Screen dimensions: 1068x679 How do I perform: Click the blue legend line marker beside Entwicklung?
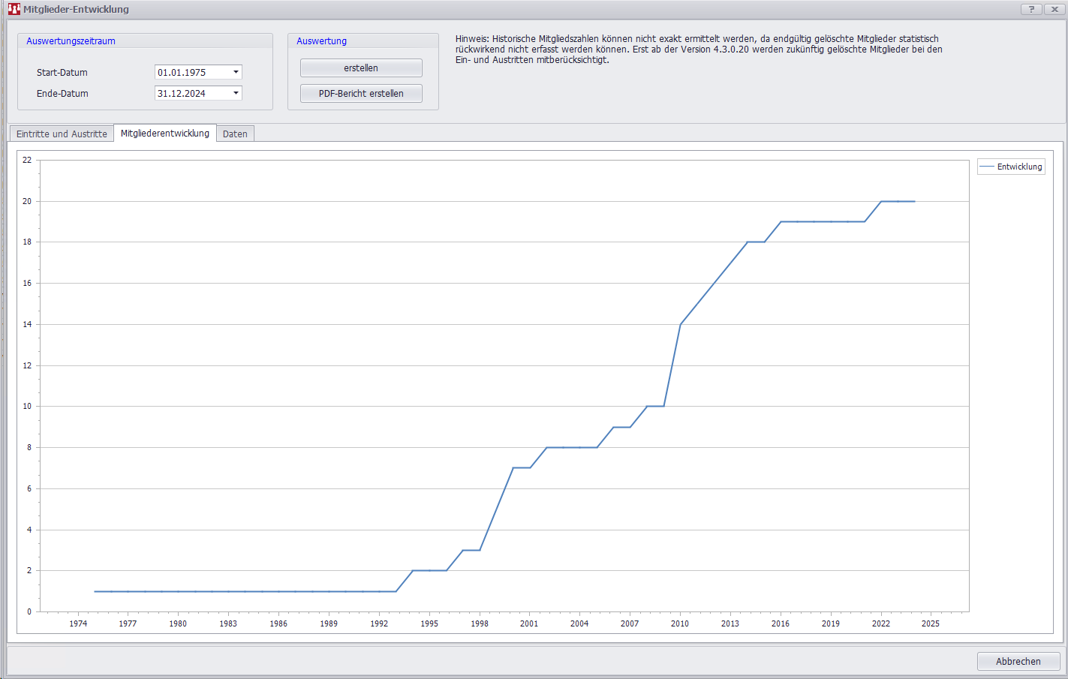987,167
